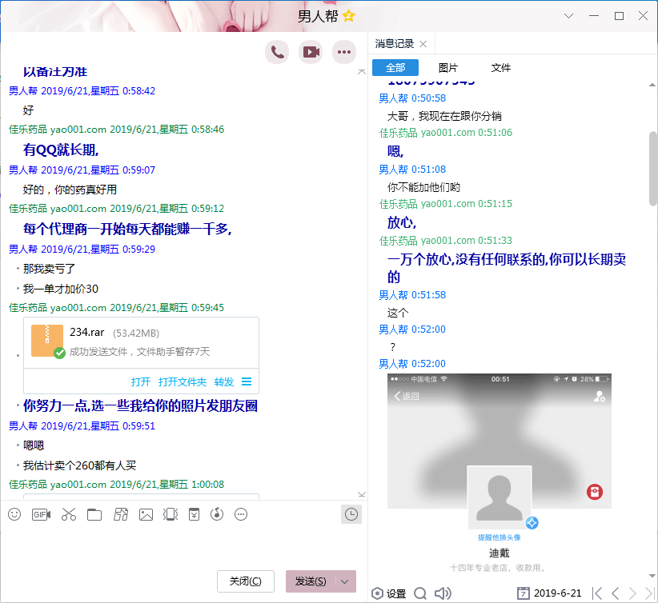The image size is (658, 603).
Task: Click the 关闭(C) button
Action: coord(246,581)
